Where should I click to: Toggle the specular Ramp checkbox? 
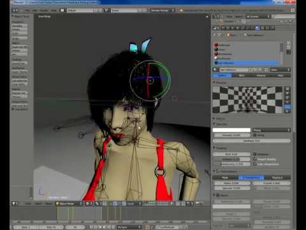tap(255, 135)
